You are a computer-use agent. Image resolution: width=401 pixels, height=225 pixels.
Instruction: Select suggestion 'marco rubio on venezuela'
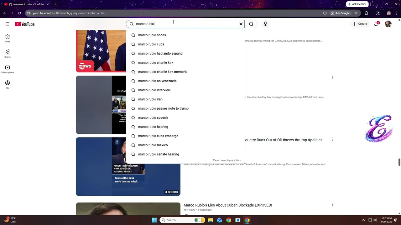185,81
